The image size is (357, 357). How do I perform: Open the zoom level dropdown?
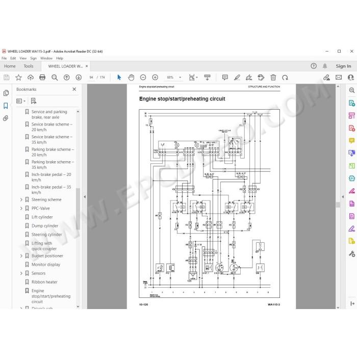click(x=180, y=78)
